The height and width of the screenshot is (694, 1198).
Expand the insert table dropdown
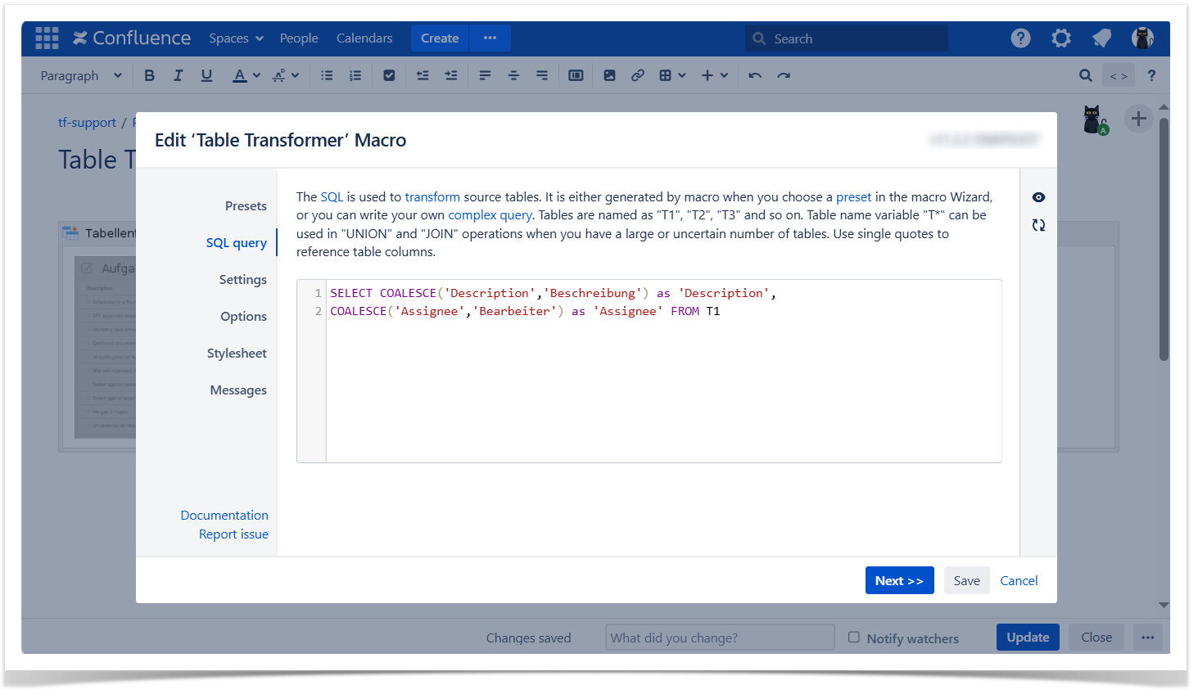click(672, 75)
